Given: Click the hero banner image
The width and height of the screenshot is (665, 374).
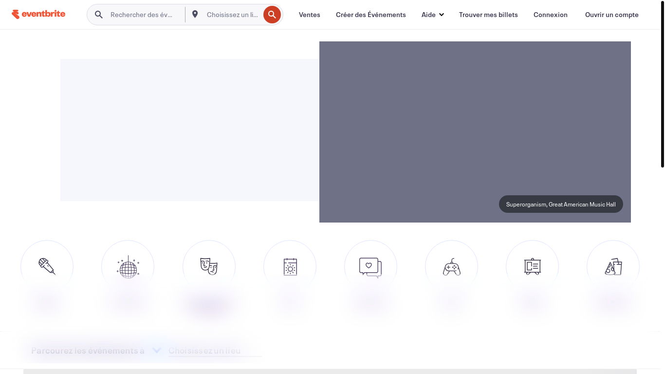Looking at the screenshot, I should pos(475,132).
